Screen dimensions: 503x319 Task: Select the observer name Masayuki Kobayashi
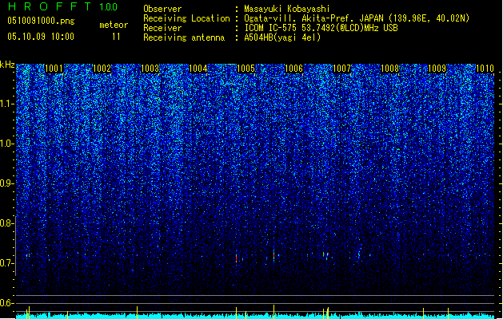point(287,9)
